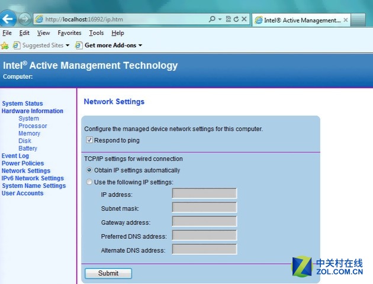Screen dimensions: 373x284
Task: Open the File menu
Action: (7, 33)
